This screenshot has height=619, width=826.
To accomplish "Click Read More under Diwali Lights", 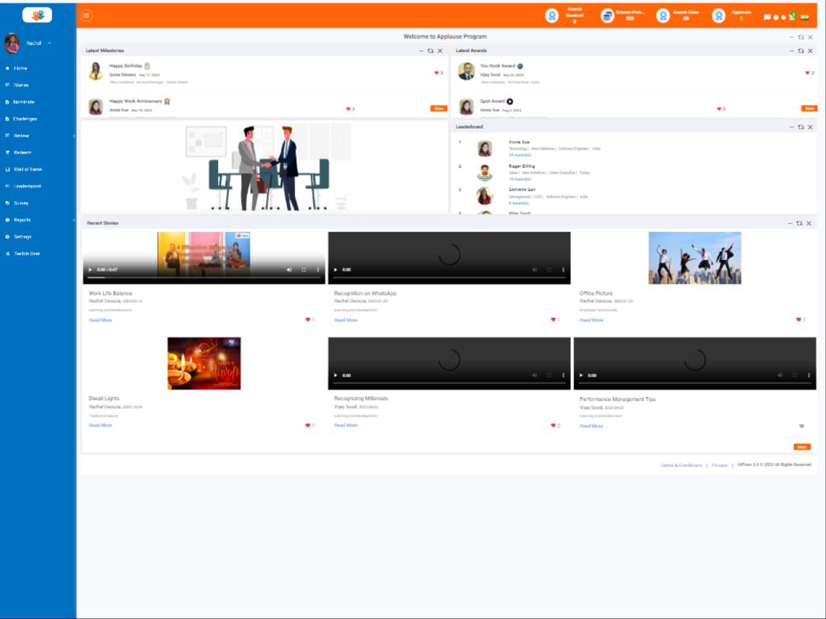I will coord(100,425).
